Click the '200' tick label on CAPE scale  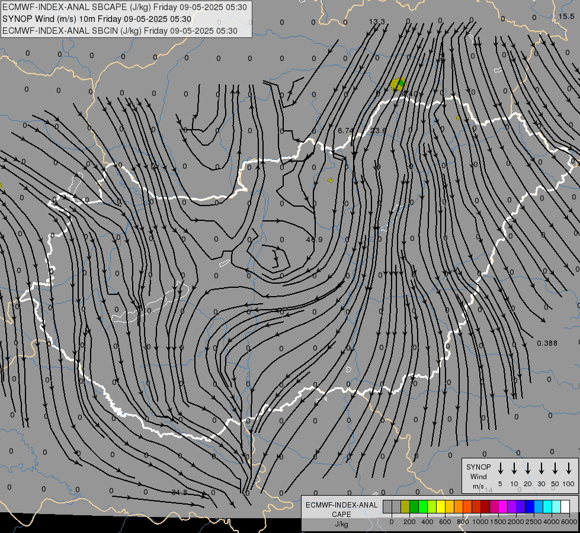(x=409, y=522)
